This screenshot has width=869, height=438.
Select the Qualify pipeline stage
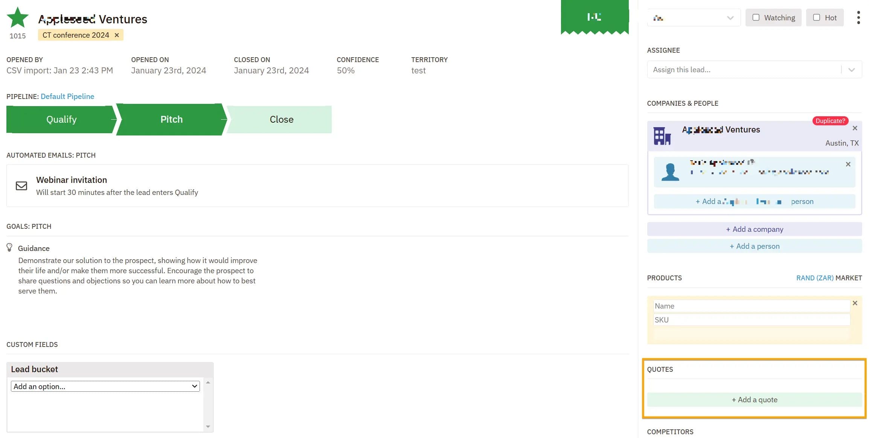pos(61,119)
